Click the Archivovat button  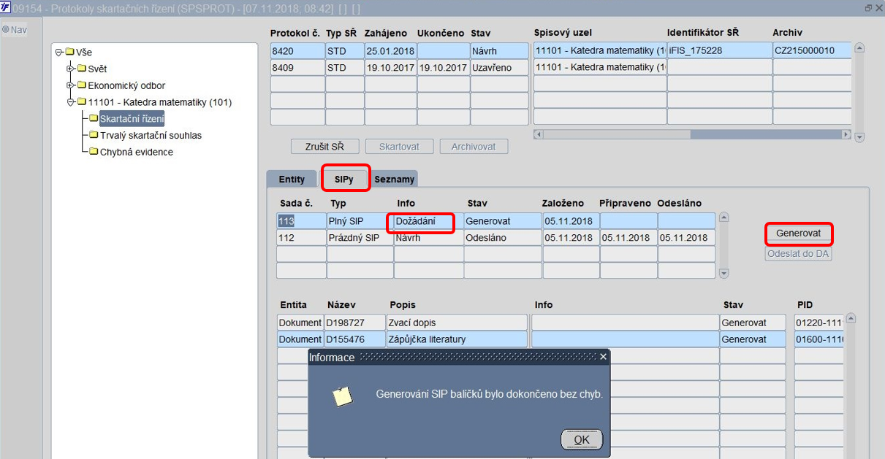point(474,147)
